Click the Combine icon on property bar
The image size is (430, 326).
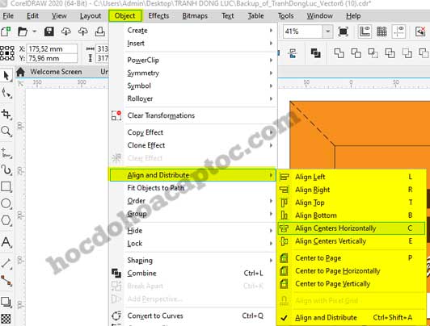coord(316,52)
